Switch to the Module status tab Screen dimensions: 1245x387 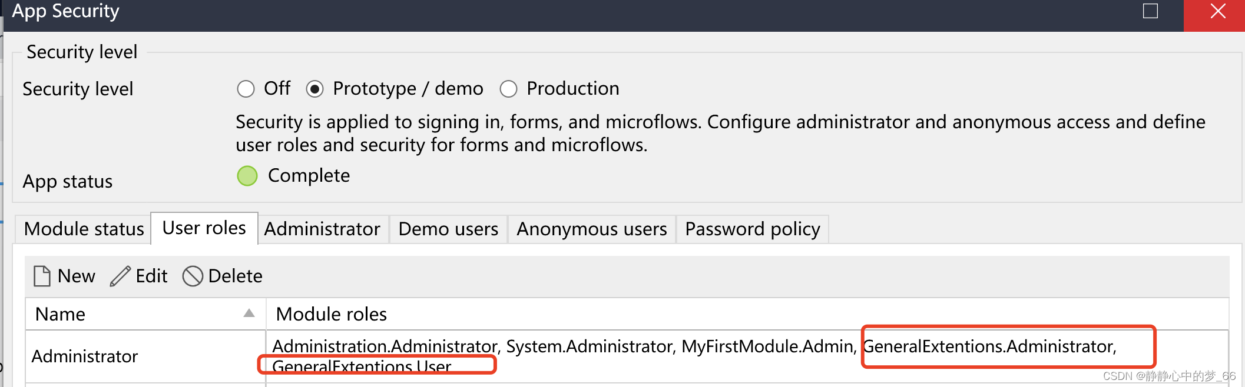point(84,229)
